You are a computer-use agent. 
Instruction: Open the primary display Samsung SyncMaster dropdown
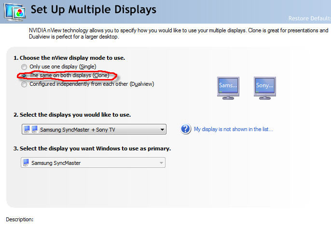click(x=93, y=162)
